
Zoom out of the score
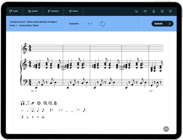point(50,103)
